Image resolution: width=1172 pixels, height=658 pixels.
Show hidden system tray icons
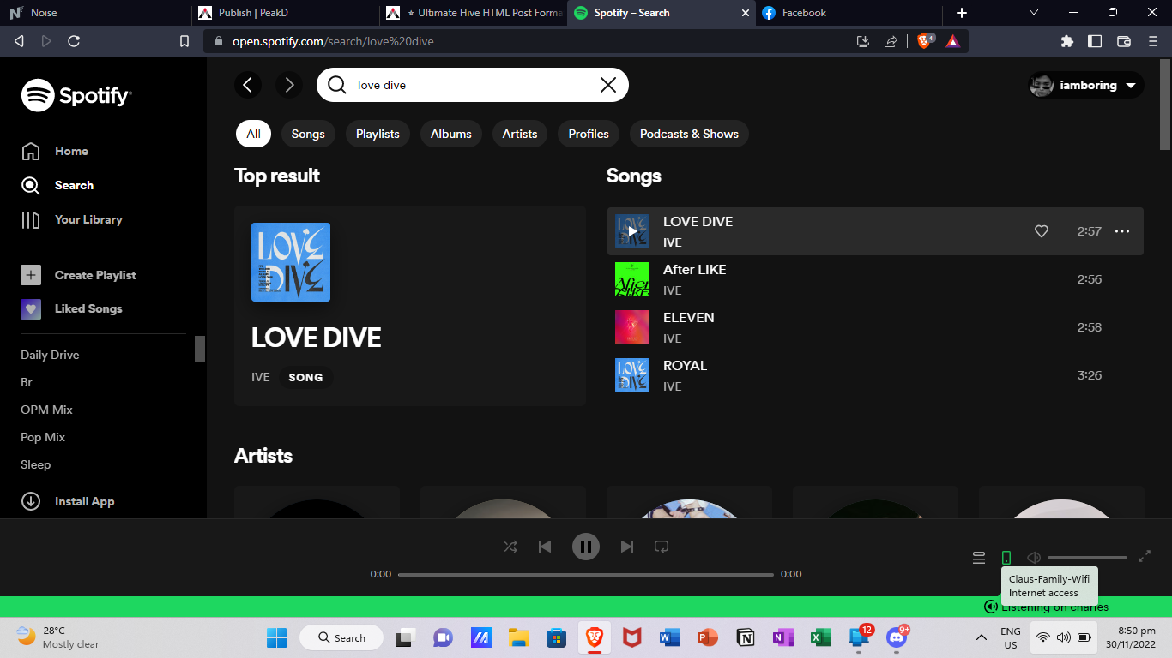tap(982, 637)
